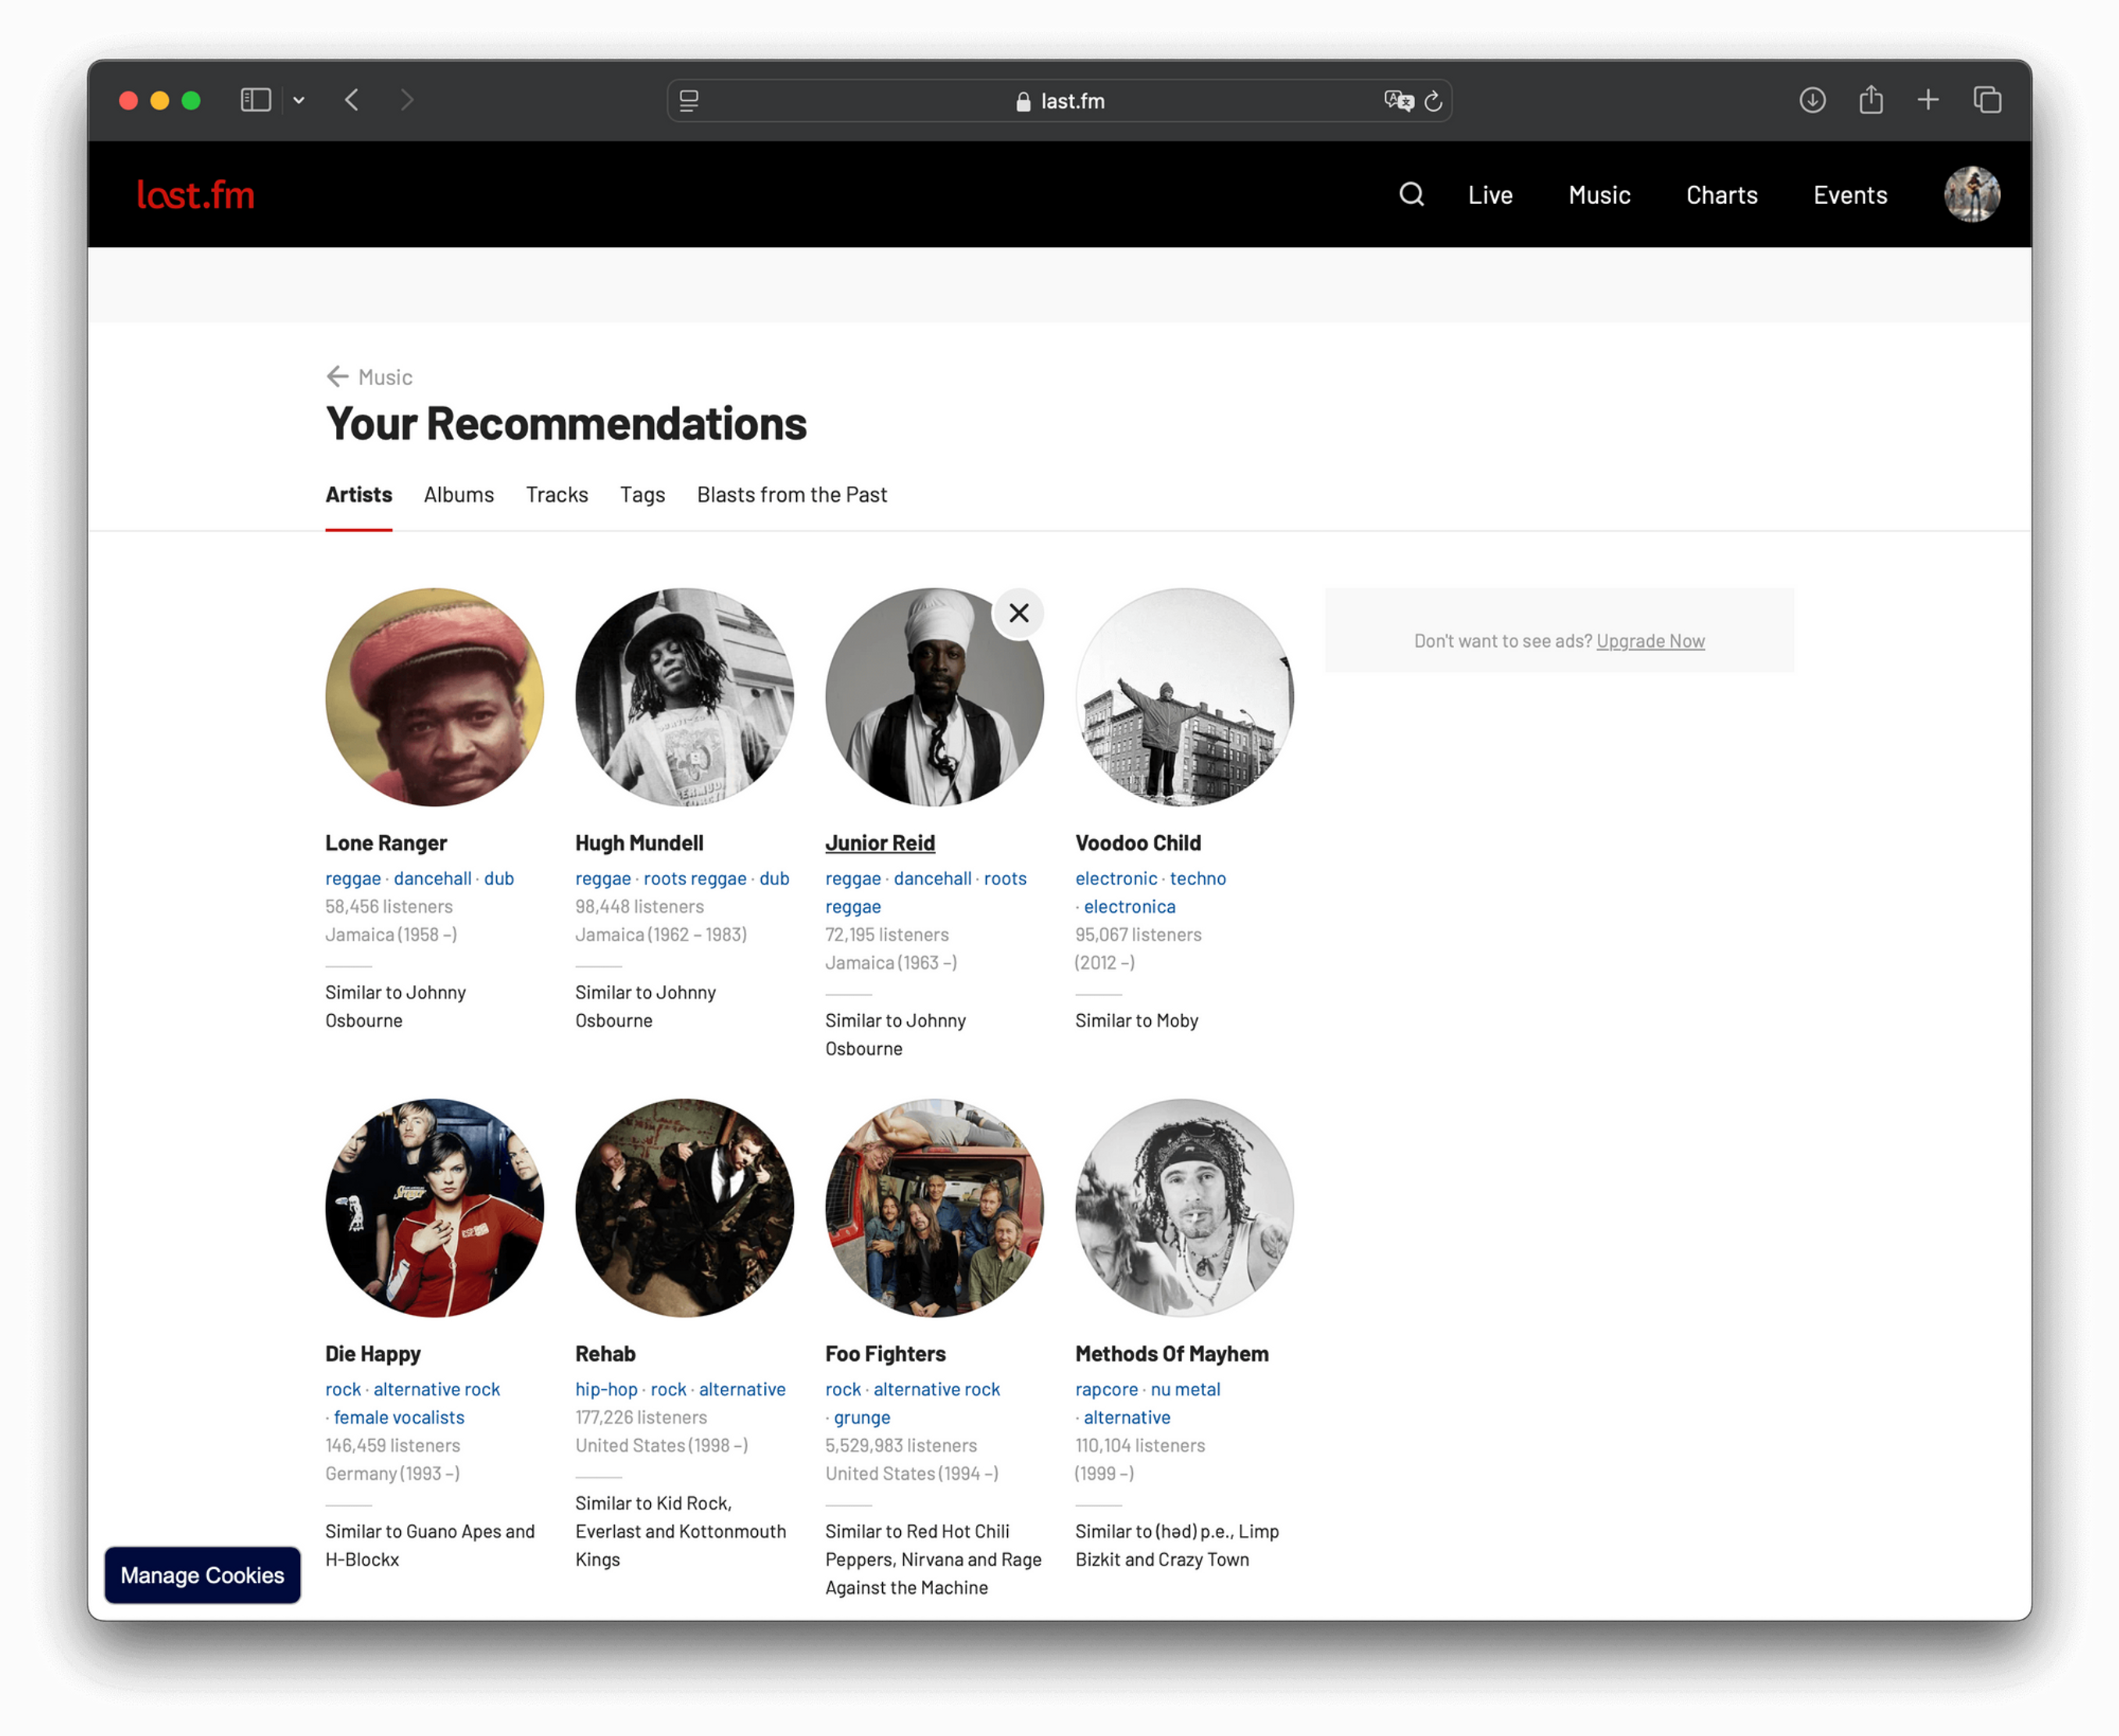Click the share icon in the browser toolbar
This screenshot has width=2119, height=1736.
(1870, 100)
